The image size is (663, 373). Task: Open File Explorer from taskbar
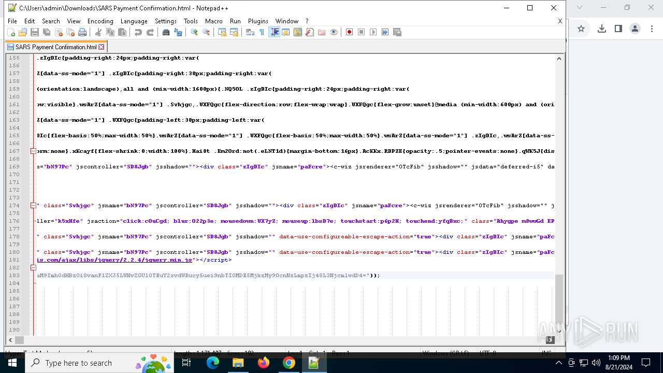(x=238, y=363)
